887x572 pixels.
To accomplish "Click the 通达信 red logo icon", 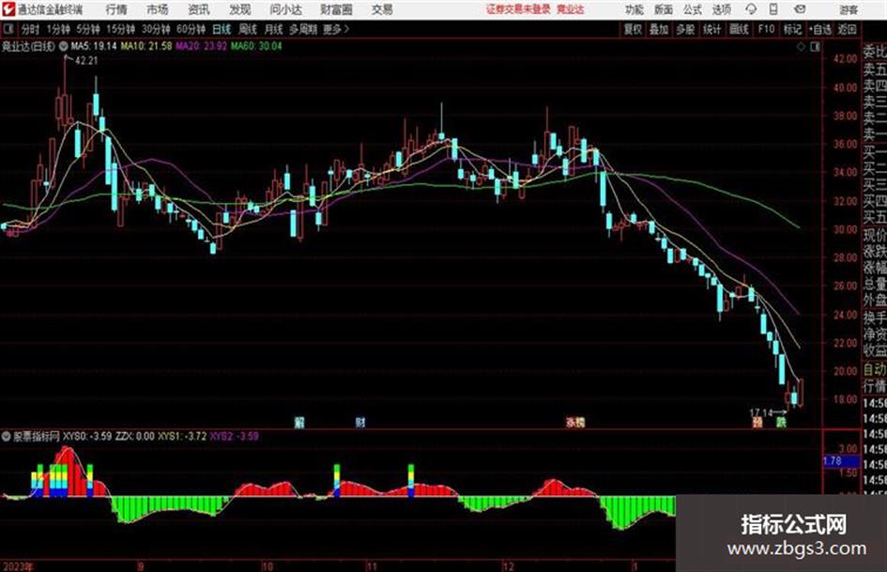I will 8,9.
